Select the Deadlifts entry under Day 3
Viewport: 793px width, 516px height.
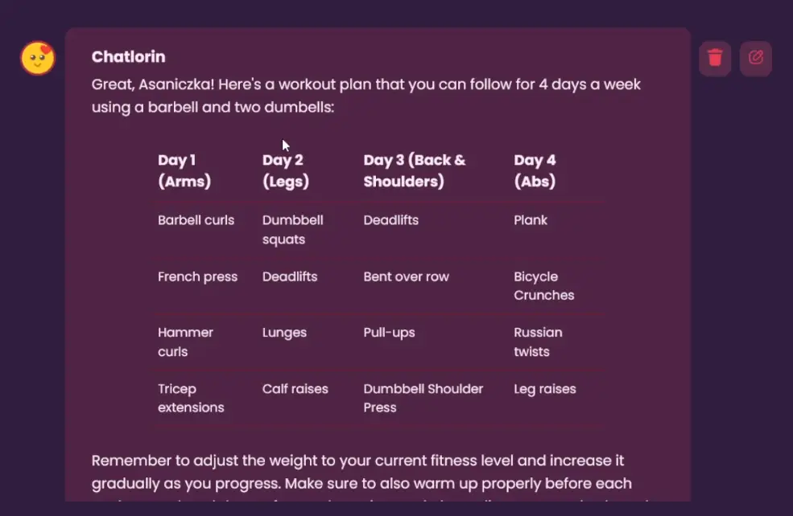coord(391,220)
